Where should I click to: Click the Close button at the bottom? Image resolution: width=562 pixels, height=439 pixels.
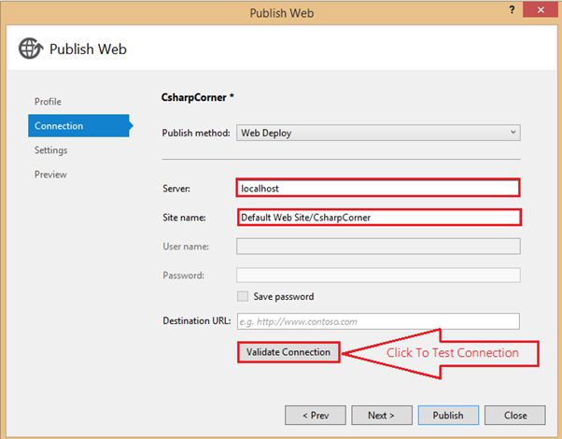[515, 415]
